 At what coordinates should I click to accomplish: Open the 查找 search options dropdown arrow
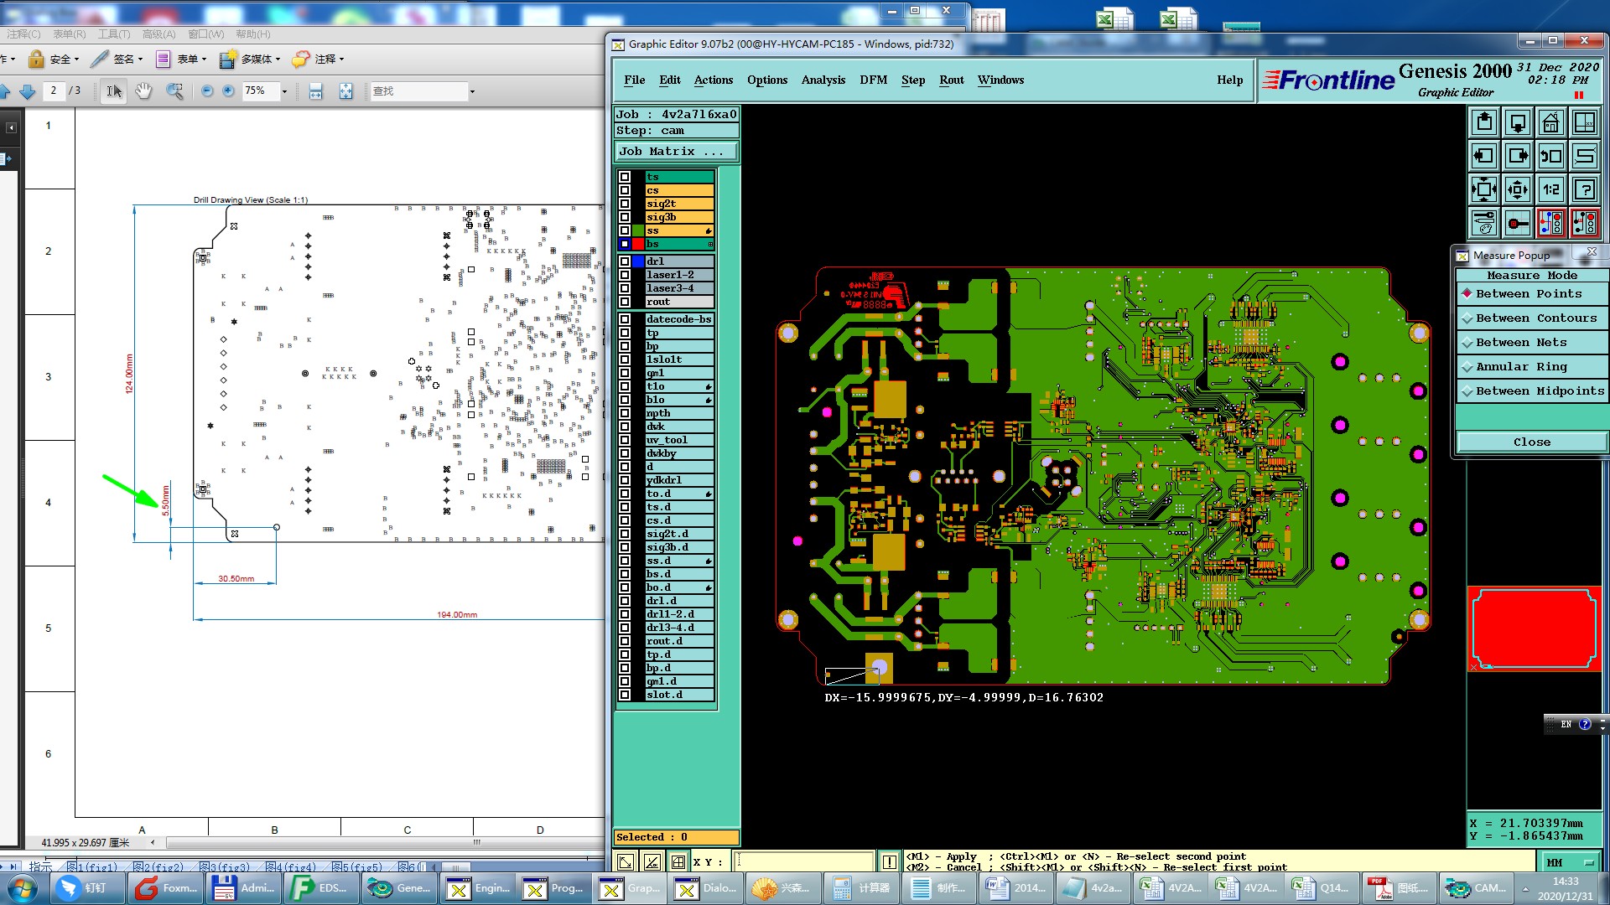(x=472, y=91)
